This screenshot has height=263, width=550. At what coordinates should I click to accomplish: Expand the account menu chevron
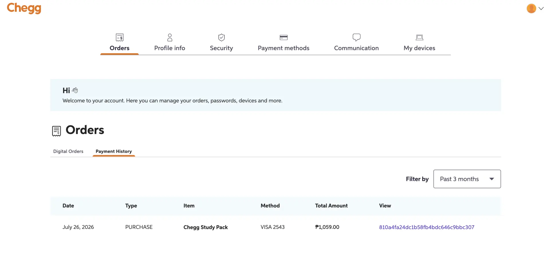click(541, 9)
